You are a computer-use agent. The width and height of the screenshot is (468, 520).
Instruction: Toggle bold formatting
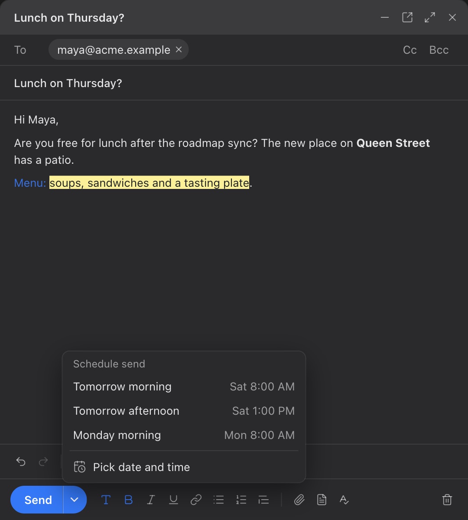click(128, 500)
